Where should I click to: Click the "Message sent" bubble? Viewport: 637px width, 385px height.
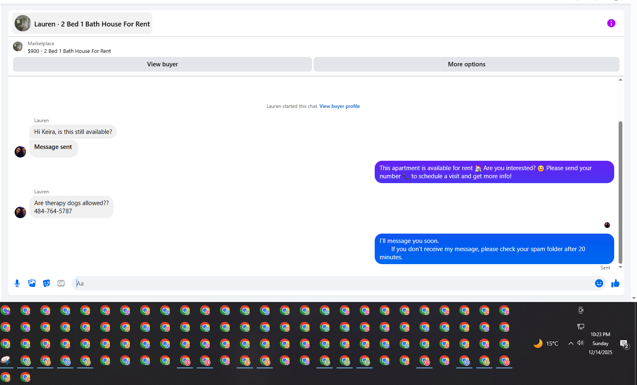coord(53,148)
